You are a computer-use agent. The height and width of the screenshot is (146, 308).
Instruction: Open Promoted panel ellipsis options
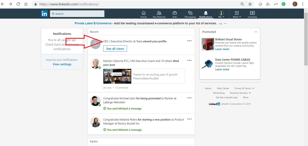coord(256,32)
